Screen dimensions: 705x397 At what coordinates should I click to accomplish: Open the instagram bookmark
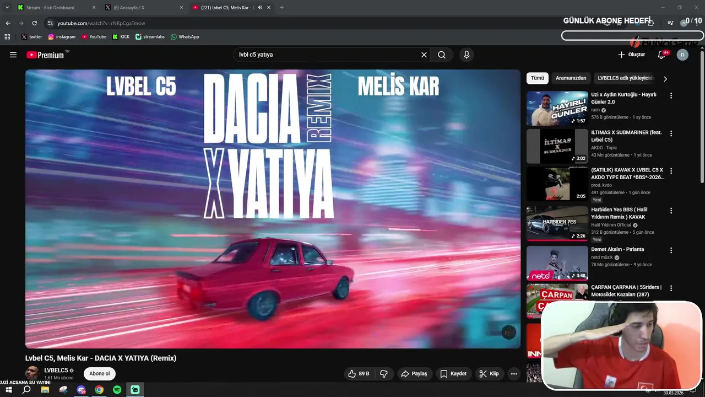[x=62, y=37]
